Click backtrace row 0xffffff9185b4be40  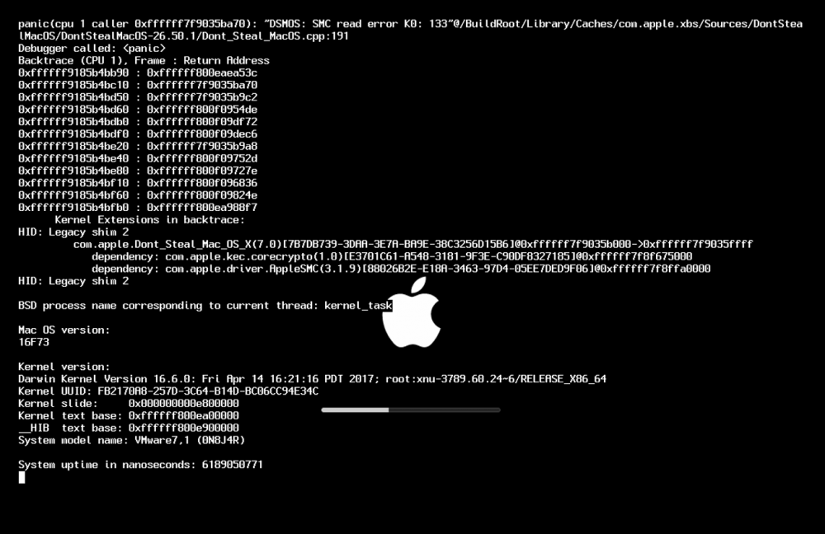138,158
